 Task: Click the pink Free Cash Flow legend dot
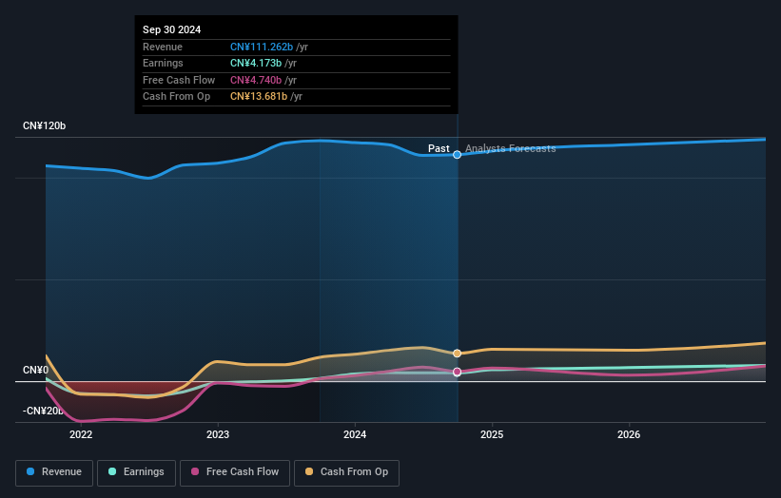(x=195, y=471)
